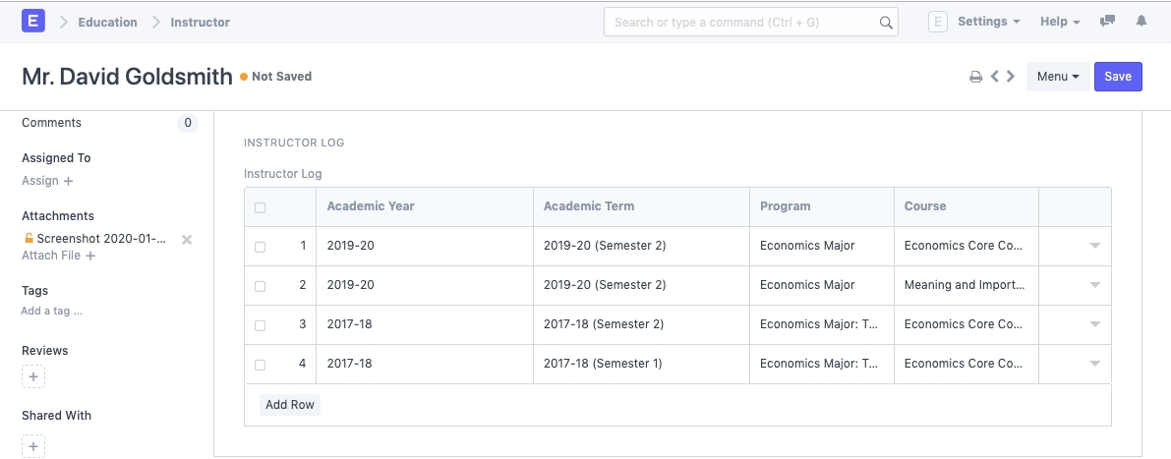This screenshot has height=459, width=1171.
Task: Add a review with plus icon
Action: [x=33, y=376]
